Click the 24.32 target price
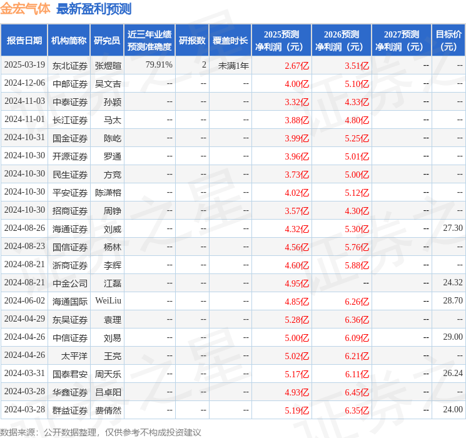This screenshot has height=438, width=466. click(x=453, y=282)
